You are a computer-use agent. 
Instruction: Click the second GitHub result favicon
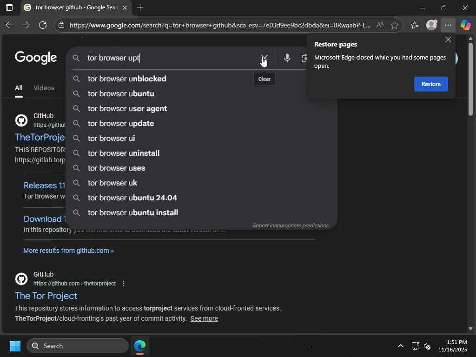pos(21,279)
